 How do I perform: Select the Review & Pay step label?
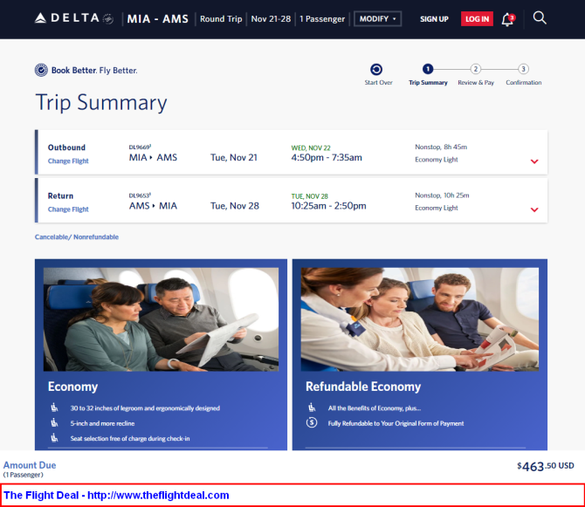click(476, 83)
